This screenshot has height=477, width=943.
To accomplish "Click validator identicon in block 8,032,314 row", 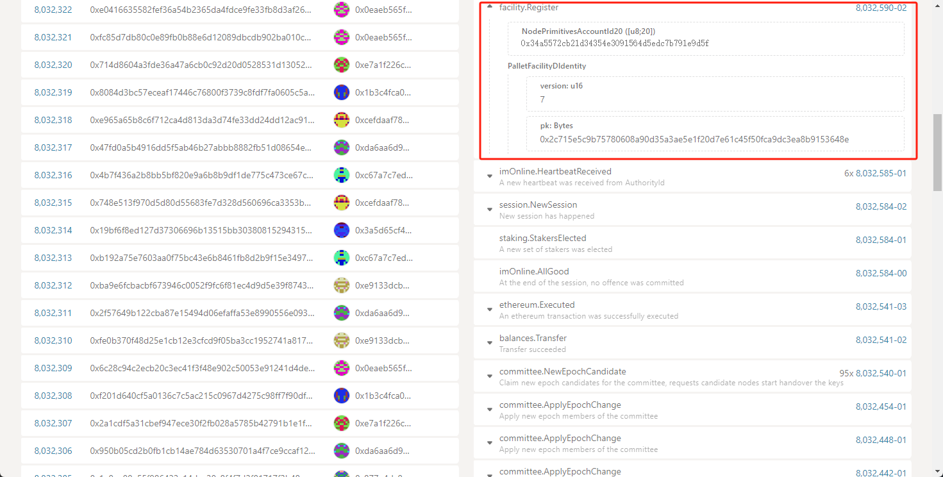I will [342, 230].
